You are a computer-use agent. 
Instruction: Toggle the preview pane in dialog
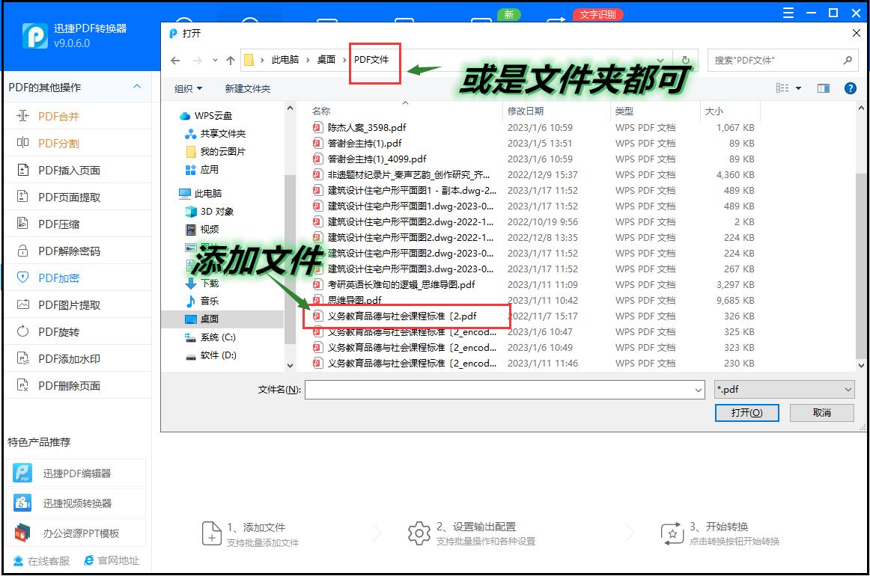[x=824, y=88]
